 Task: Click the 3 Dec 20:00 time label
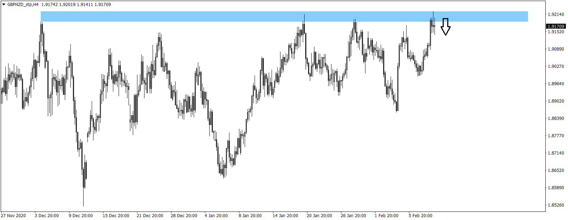[47, 216]
